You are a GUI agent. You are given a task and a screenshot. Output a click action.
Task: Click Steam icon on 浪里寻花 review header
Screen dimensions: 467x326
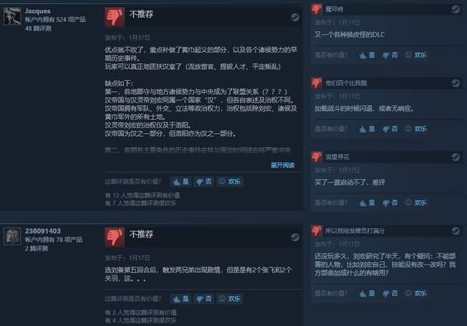[455, 157]
